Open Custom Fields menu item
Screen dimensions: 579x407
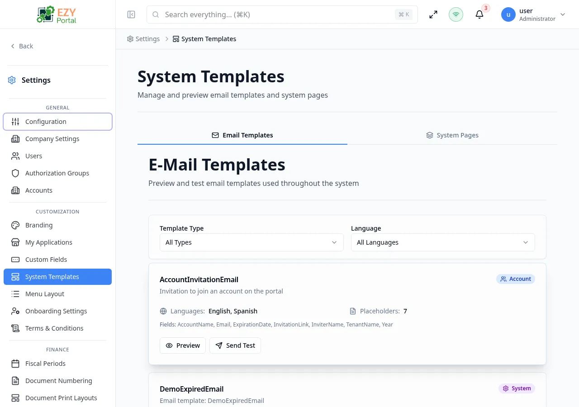pos(58,260)
